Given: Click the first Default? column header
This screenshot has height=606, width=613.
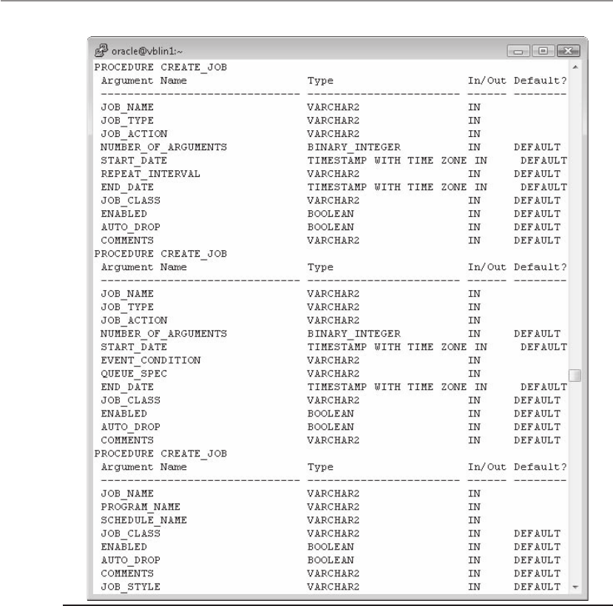Looking at the screenshot, I should coord(541,81).
